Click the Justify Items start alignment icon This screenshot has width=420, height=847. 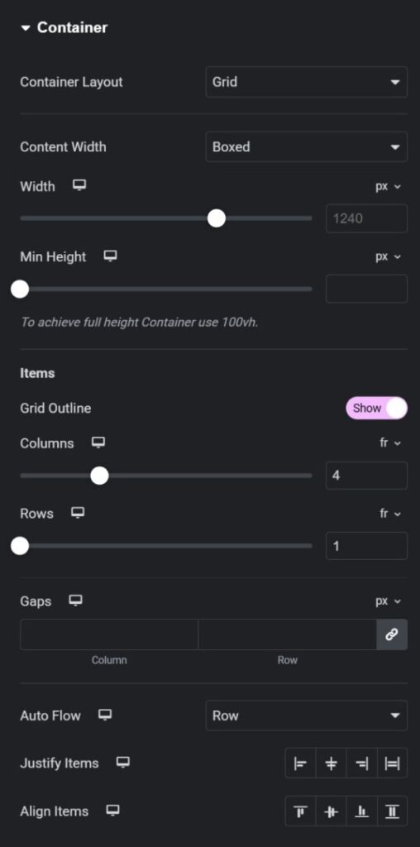[300, 763]
